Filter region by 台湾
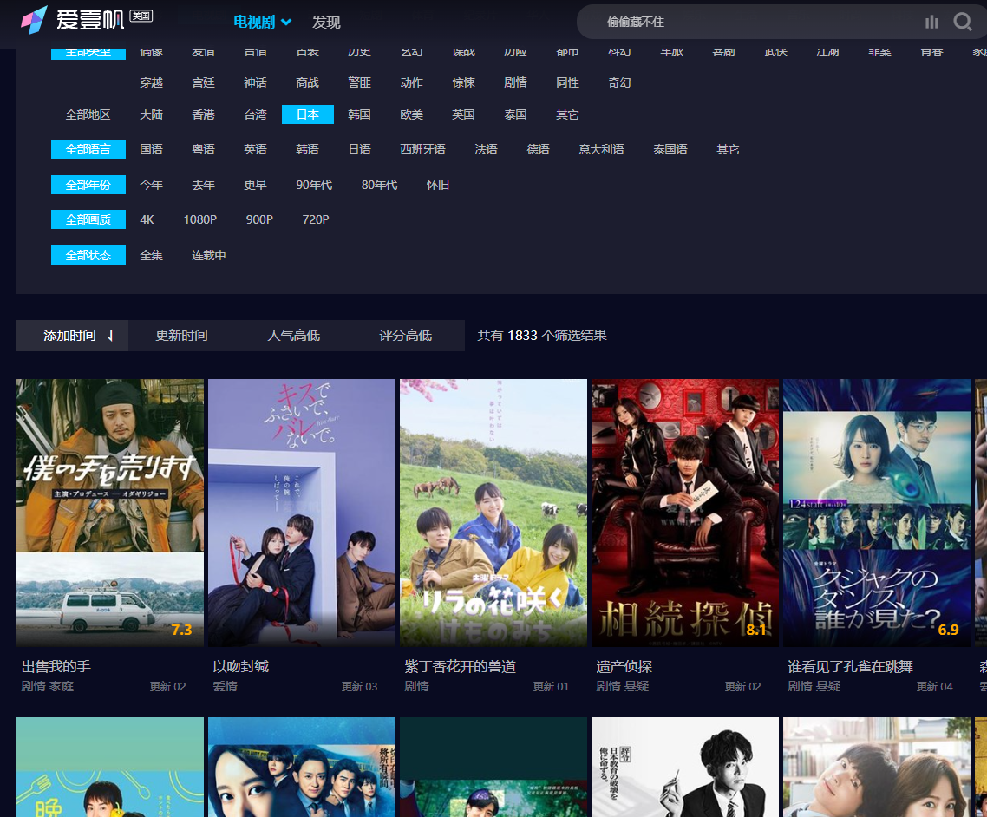 coord(255,114)
